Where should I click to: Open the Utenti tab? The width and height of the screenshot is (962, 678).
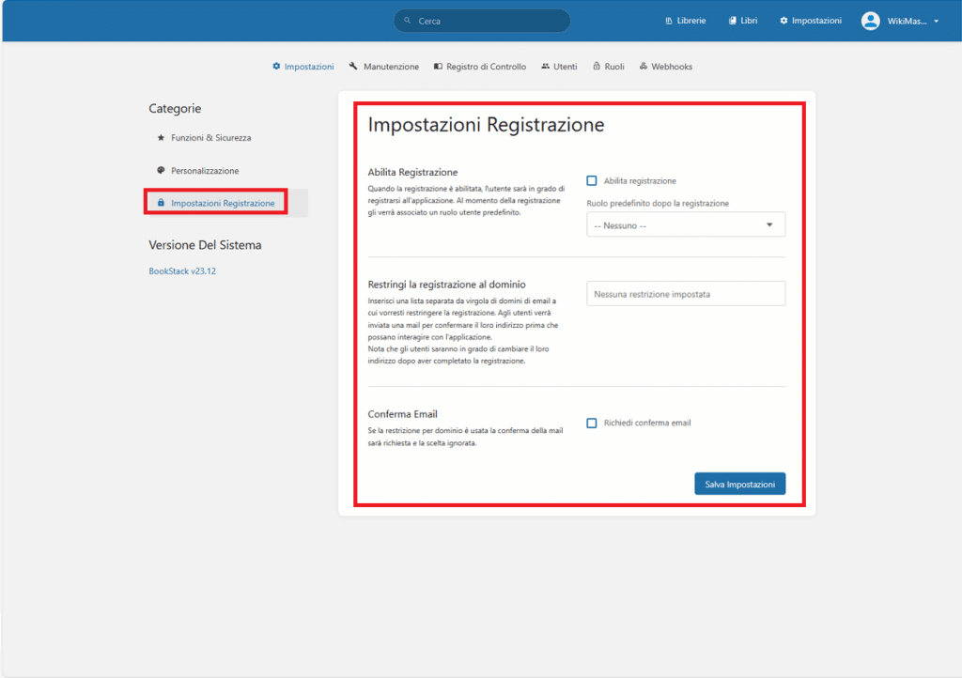point(559,67)
